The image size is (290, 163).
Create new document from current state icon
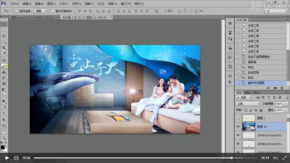pos(268,88)
